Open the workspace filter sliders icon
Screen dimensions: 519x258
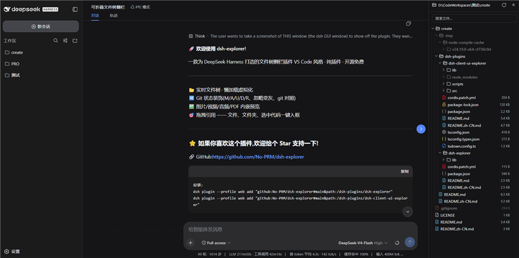pyautogui.click(x=65, y=41)
